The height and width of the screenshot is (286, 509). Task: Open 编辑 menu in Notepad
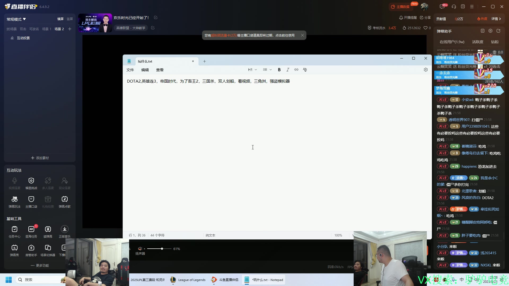tap(145, 70)
